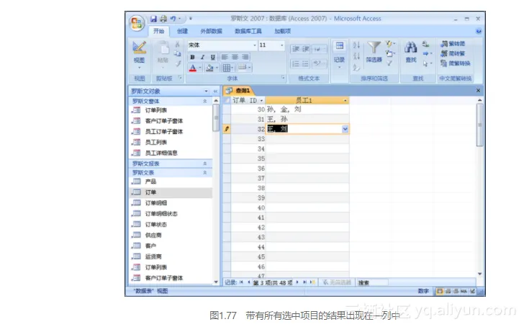Click the 繁转简 conversion icon
This screenshot has height=327, width=524.
(444, 44)
